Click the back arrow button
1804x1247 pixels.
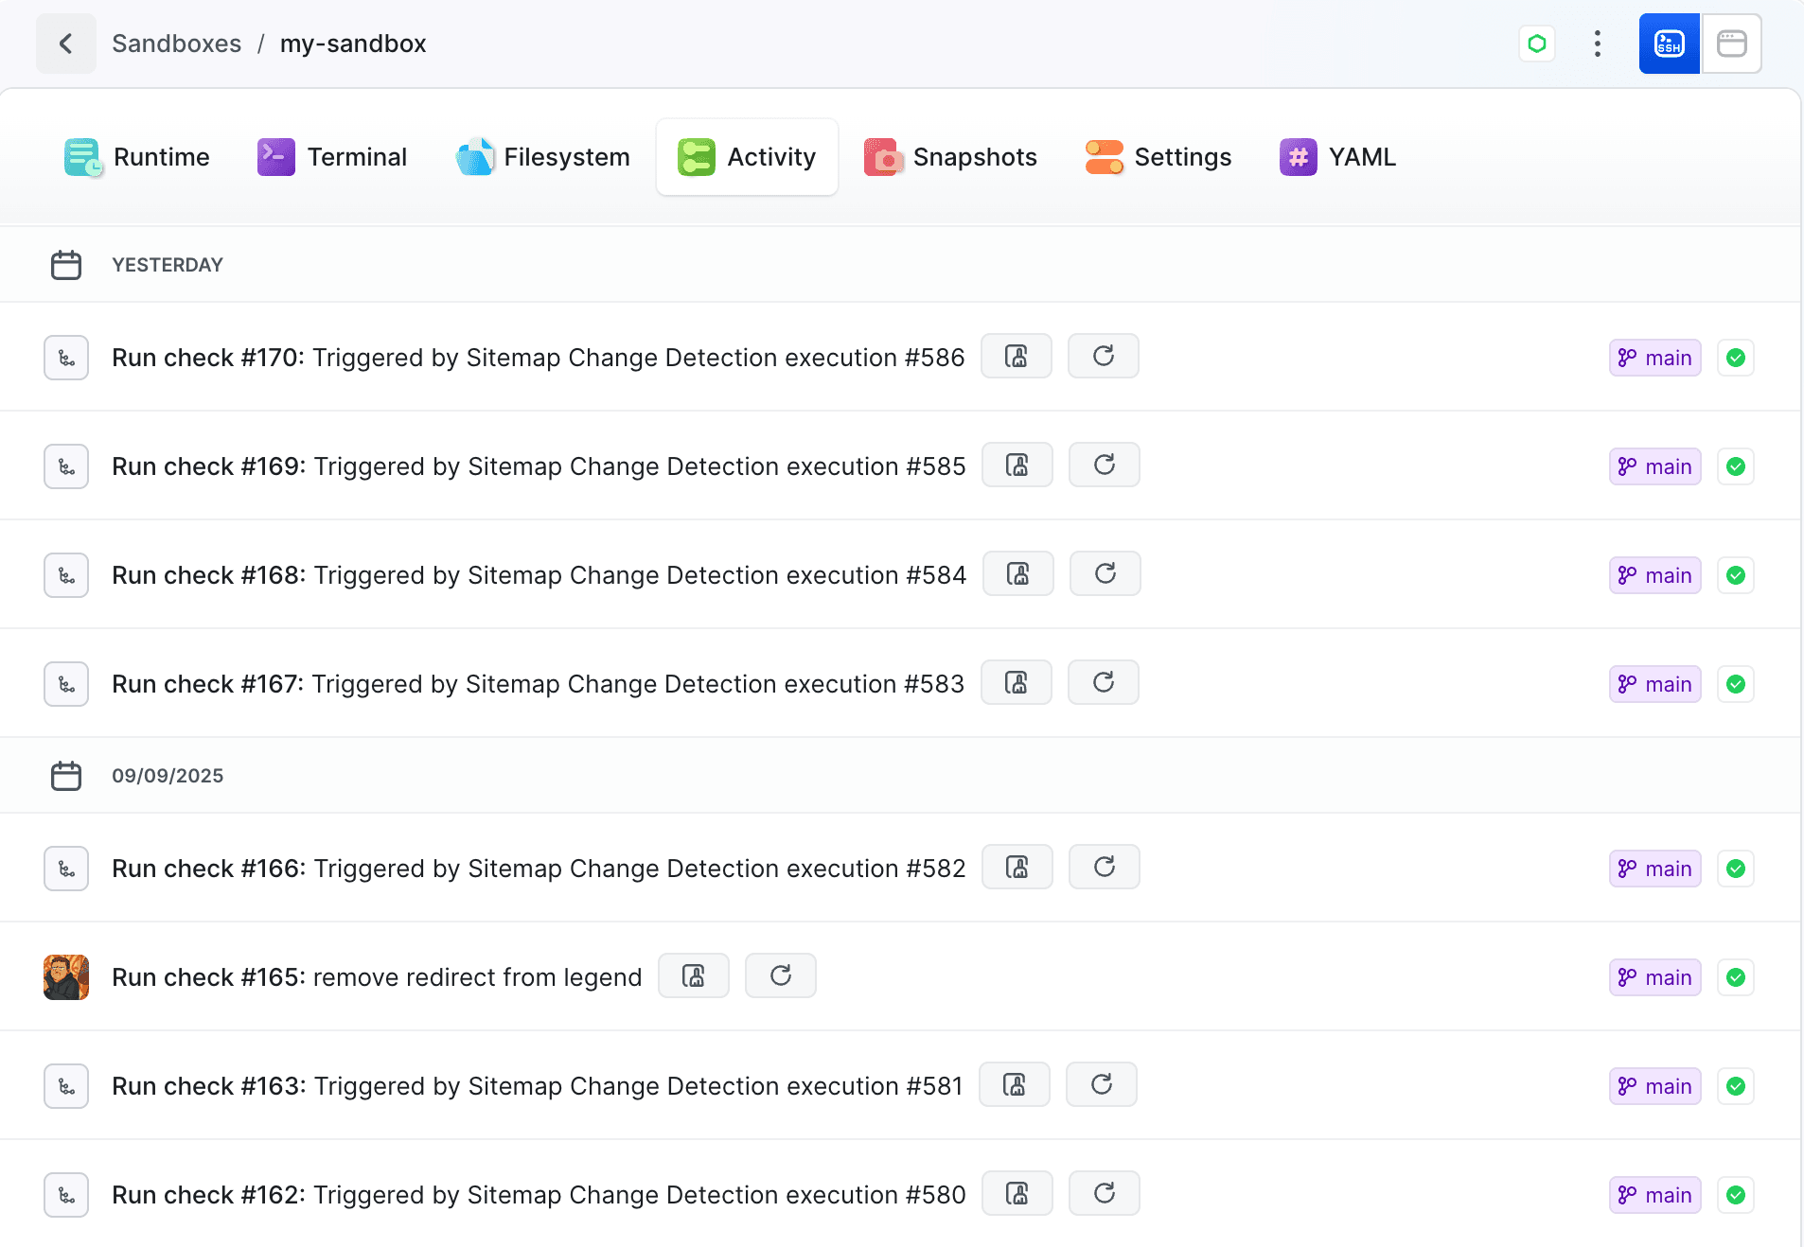[65, 44]
